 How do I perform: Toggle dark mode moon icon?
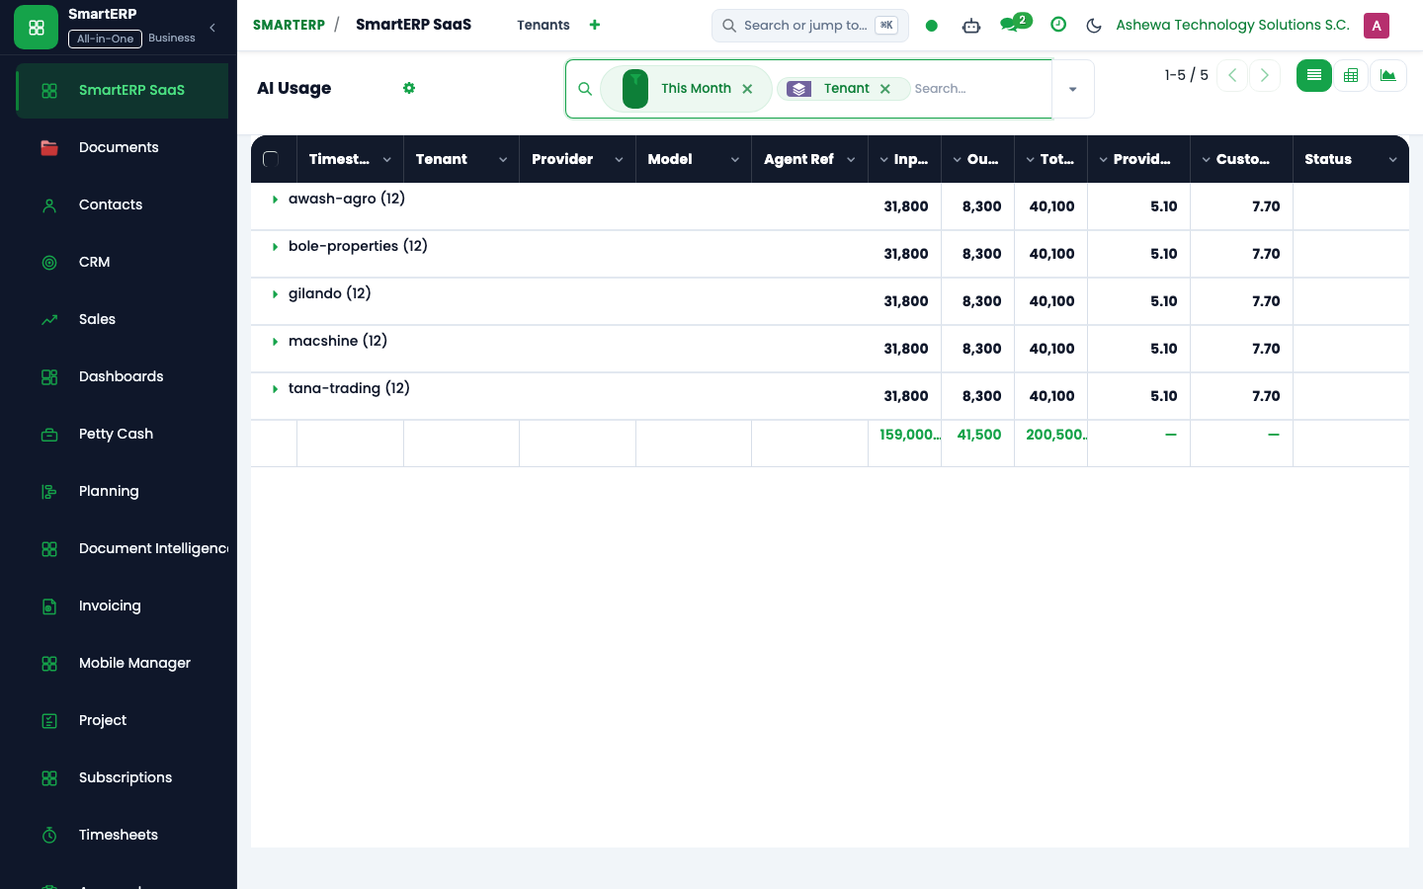1094,26
